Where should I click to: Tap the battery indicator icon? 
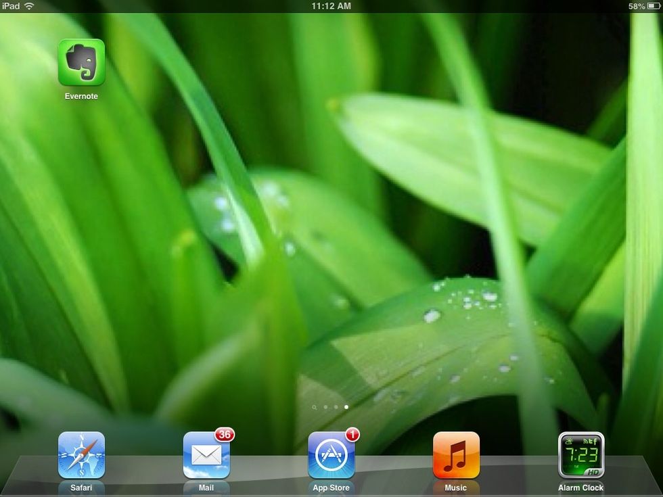click(654, 6)
